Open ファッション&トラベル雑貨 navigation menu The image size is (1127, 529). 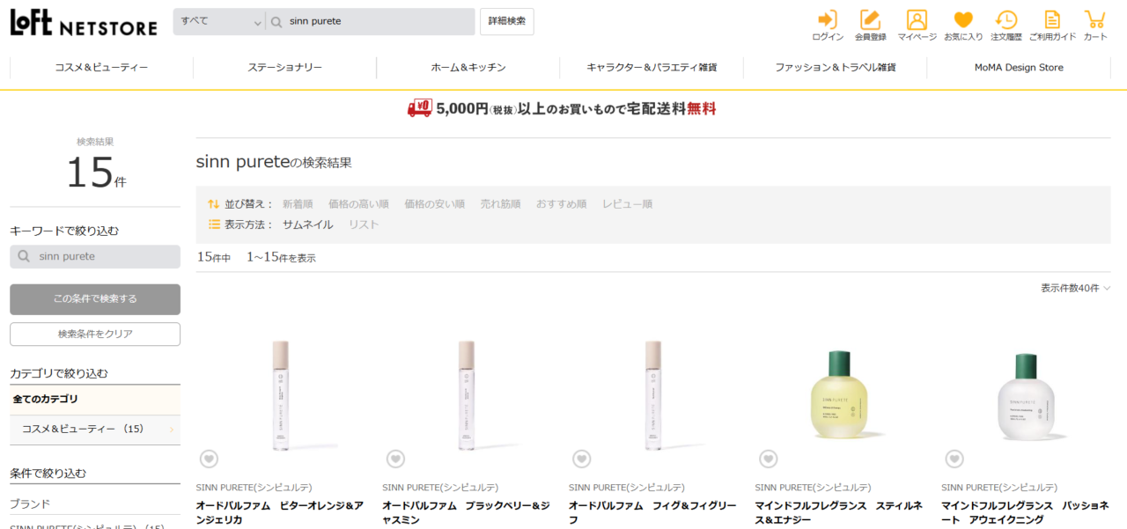(x=836, y=68)
